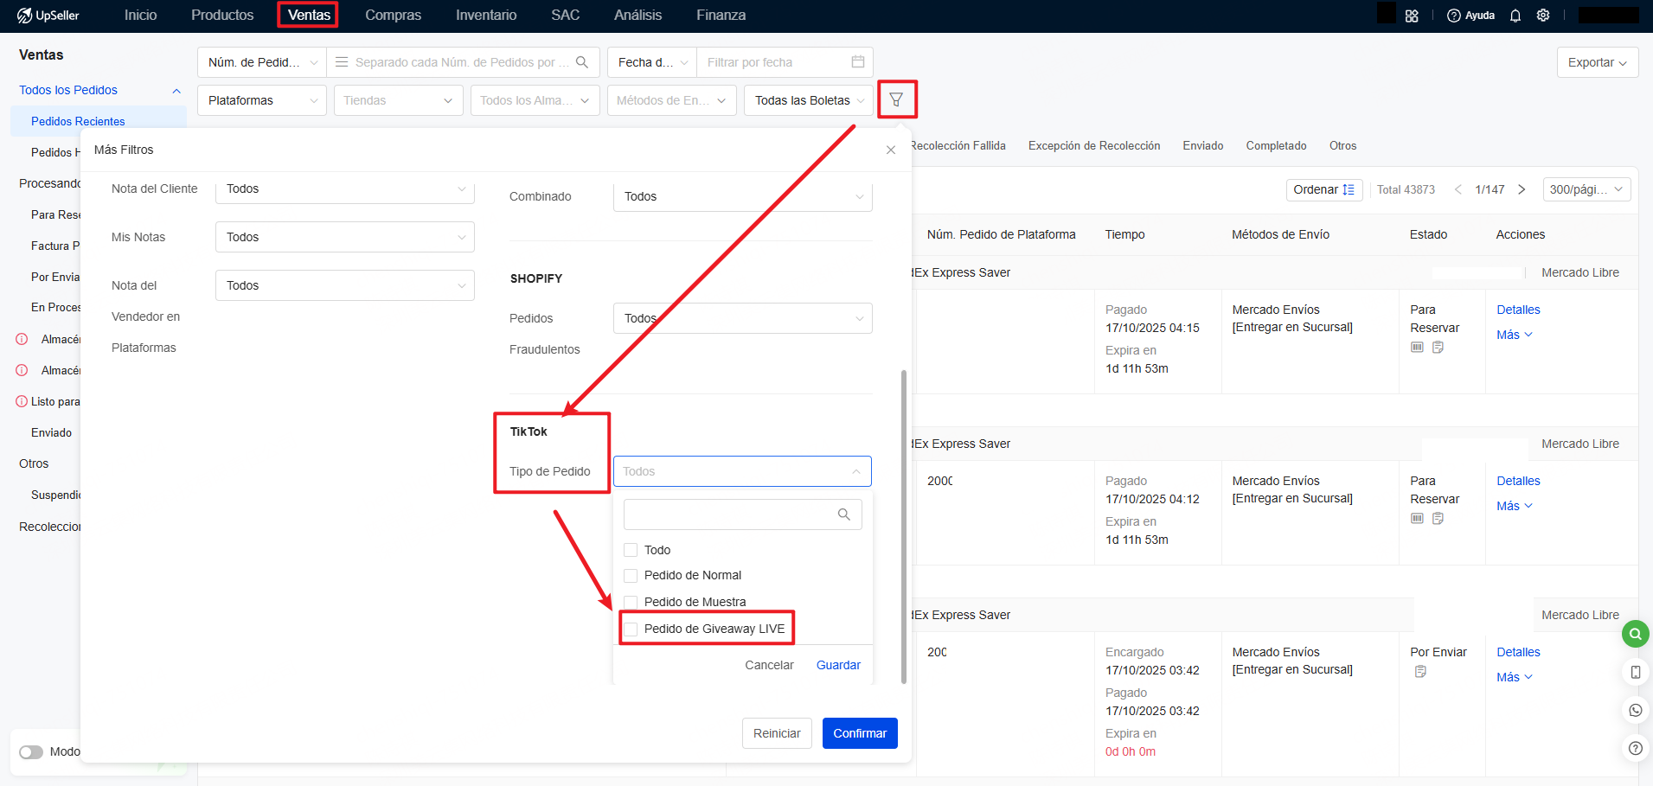Open the Todas las Boletas dropdown

pyautogui.click(x=808, y=100)
